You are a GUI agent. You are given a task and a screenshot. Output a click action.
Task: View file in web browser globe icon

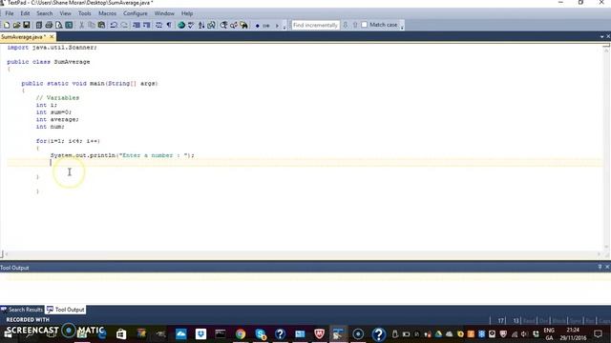point(181,25)
